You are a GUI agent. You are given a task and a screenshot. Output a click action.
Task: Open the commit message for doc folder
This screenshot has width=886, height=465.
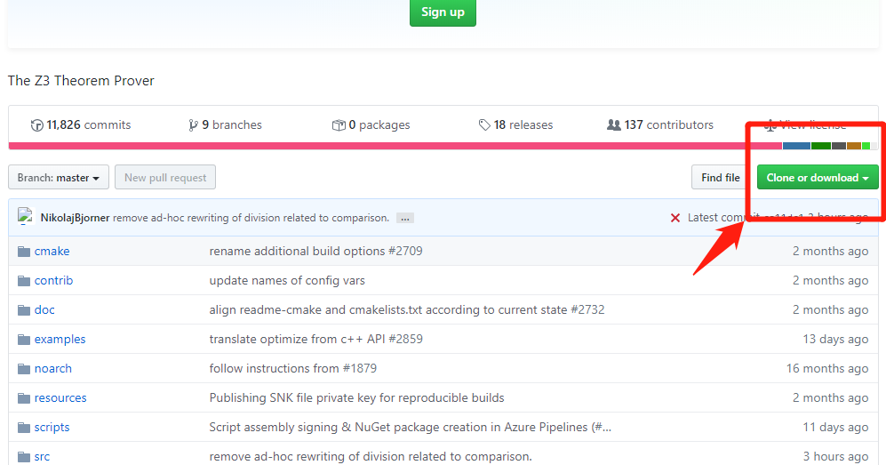(407, 309)
